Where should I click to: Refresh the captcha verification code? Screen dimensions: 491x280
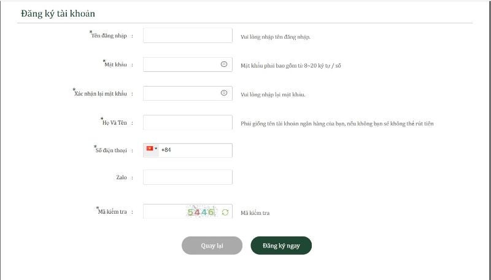(x=225, y=212)
